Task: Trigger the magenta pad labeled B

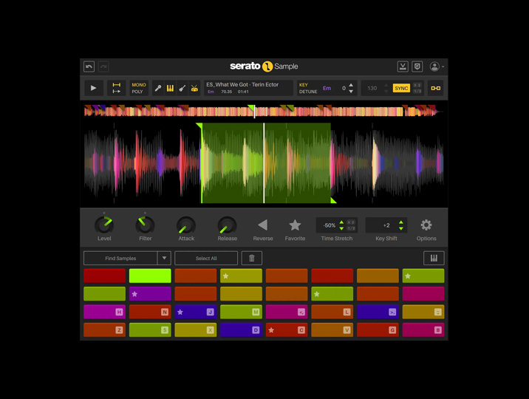Action: point(423,330)
